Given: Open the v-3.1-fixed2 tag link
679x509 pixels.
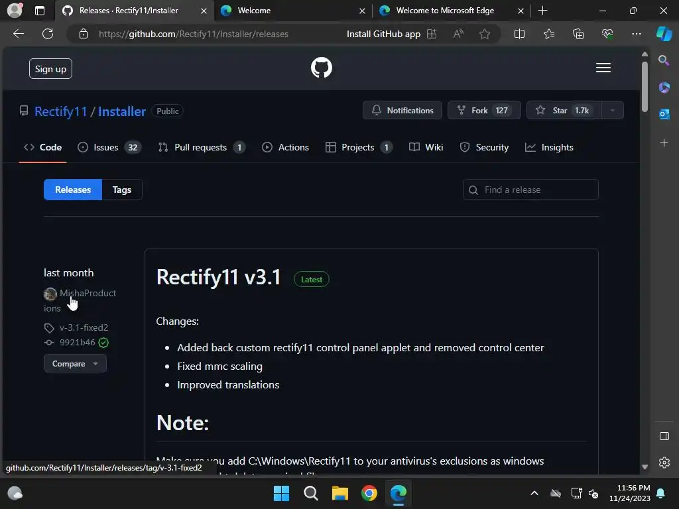Looking at the screenshot, I should (x=84, y=327).
